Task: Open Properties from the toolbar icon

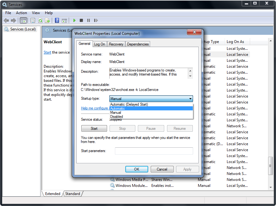Action: coord(33,21)
